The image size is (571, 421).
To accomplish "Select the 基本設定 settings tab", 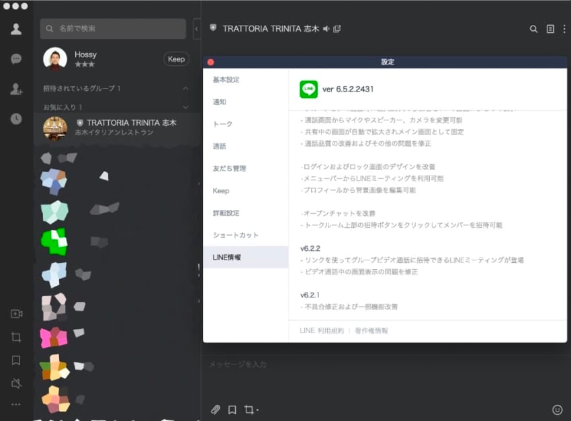I will coord(226,79).
